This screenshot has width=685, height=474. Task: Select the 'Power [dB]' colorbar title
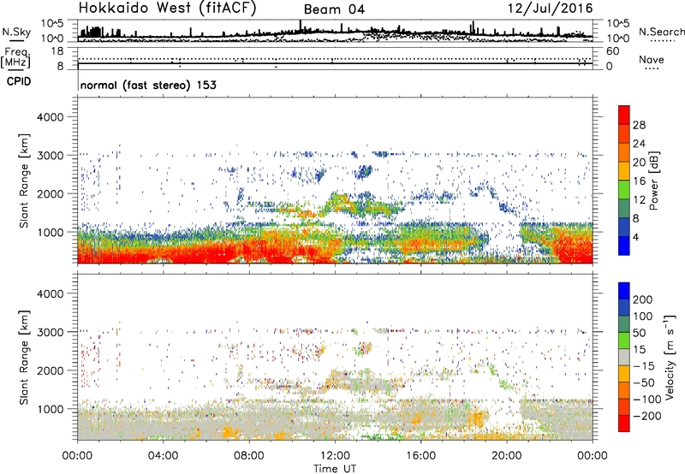[x=654, y=181]
